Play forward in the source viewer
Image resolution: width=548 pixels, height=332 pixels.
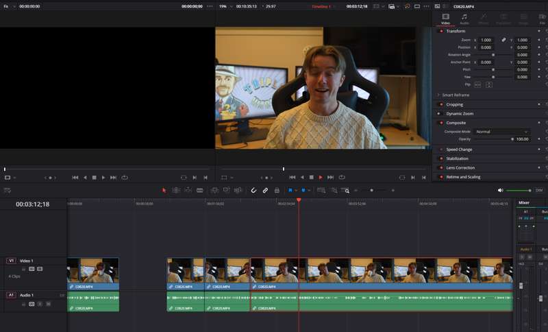pos(103,178)
